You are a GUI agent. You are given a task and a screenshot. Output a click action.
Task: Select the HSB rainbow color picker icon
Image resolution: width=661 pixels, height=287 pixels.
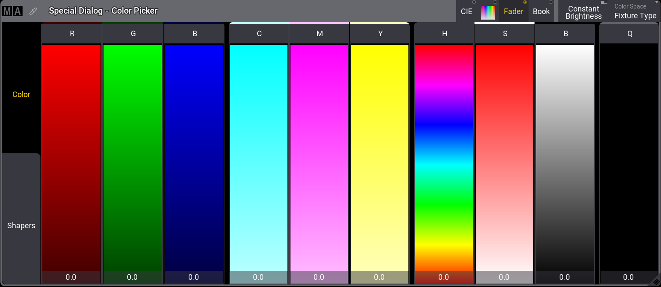(x=488, y=12)
